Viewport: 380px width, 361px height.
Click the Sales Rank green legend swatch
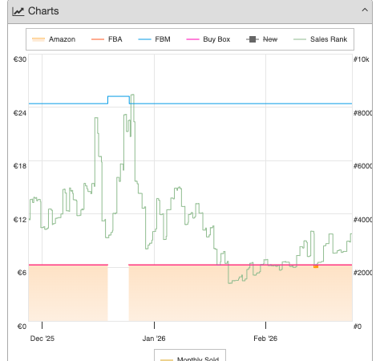300,39
